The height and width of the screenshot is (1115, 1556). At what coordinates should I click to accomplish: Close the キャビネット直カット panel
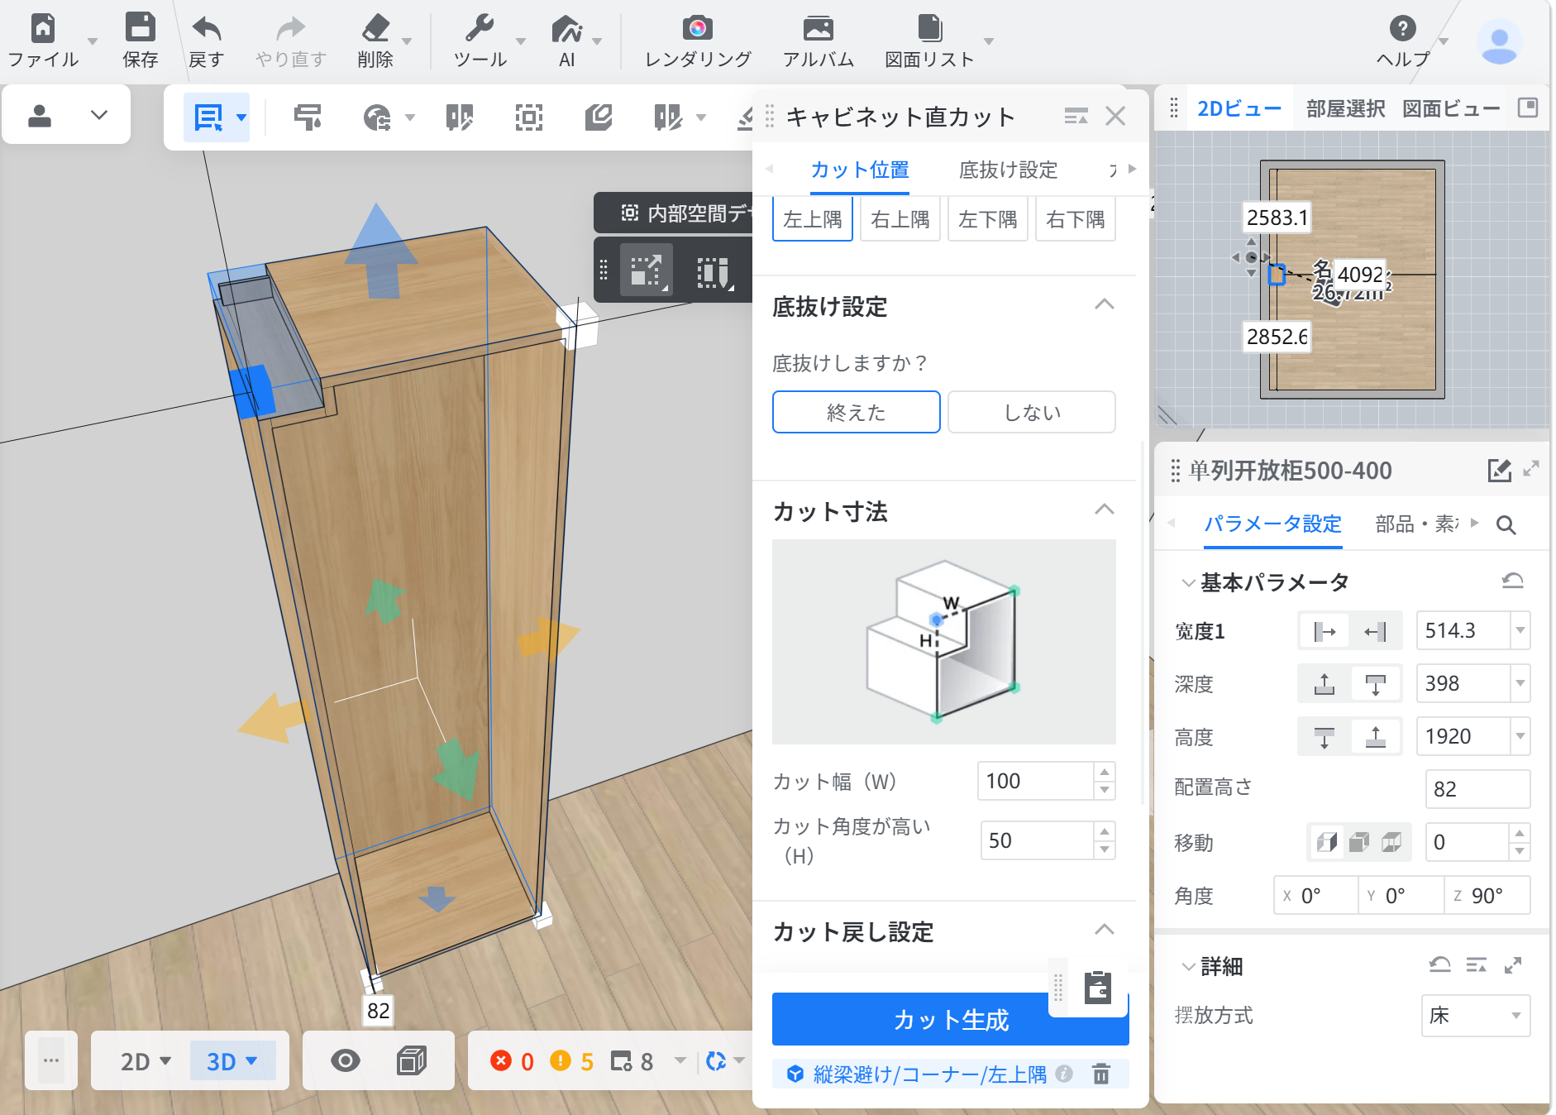tap(1115, 117)
